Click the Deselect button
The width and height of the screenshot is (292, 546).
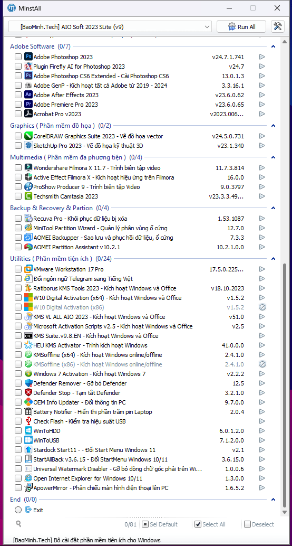point(259,524)
